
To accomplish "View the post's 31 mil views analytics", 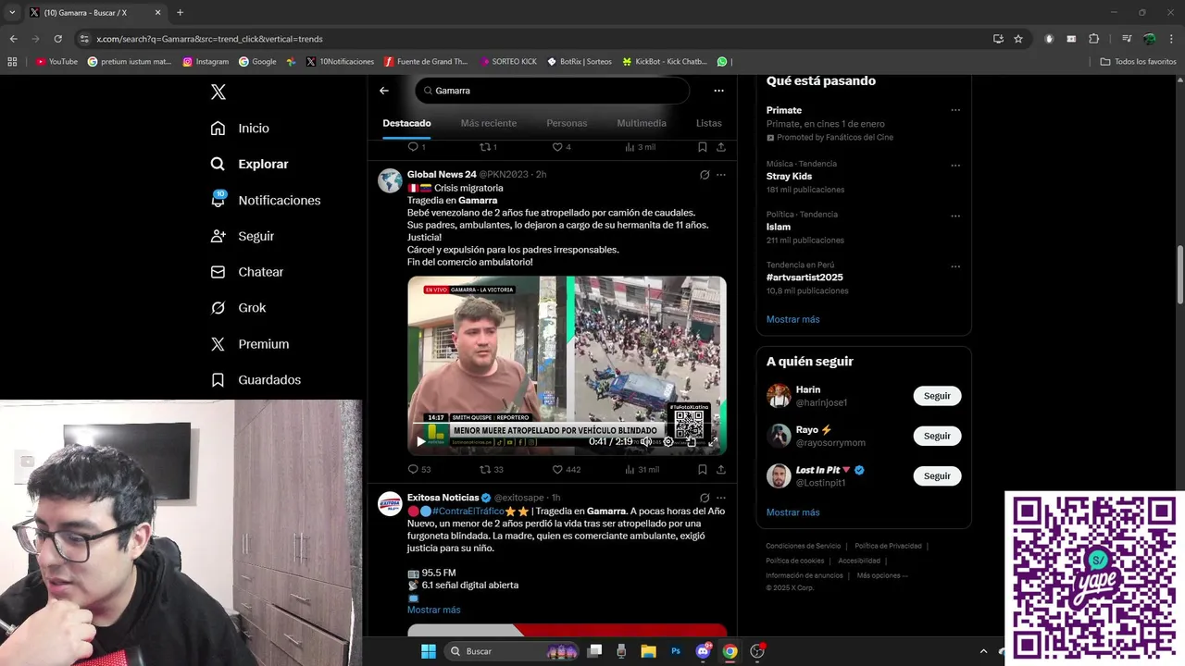I will coord(642,470).
